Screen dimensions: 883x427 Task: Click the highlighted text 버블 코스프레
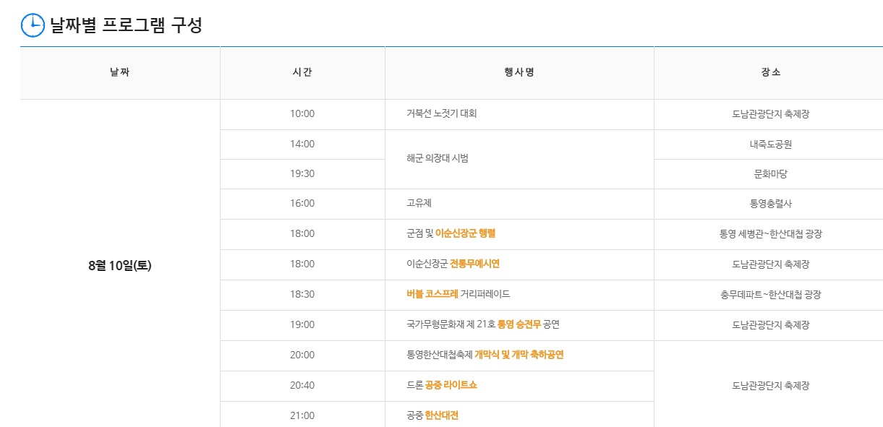pos(432,294)
